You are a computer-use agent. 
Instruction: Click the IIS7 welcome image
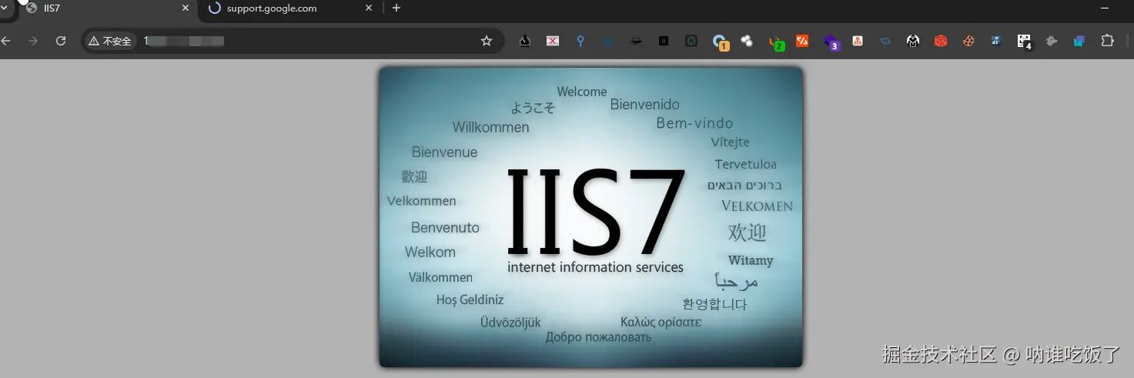(x=590, y=216)
